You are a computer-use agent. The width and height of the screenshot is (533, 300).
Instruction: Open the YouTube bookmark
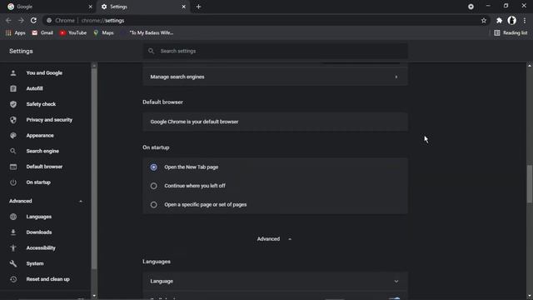[73, 33]
